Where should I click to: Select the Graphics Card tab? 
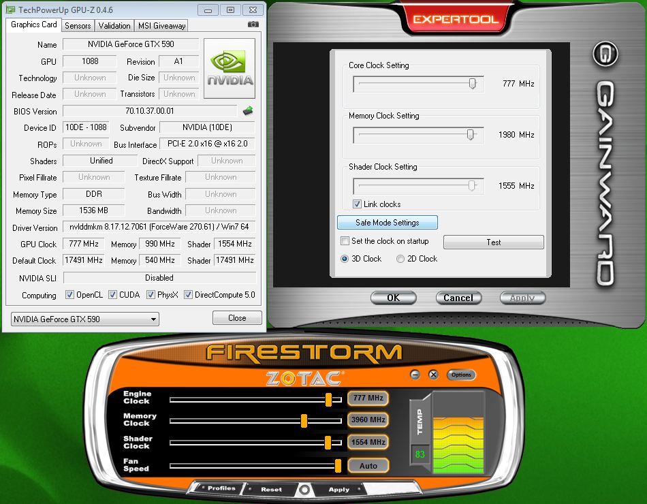tap(34, 25)
